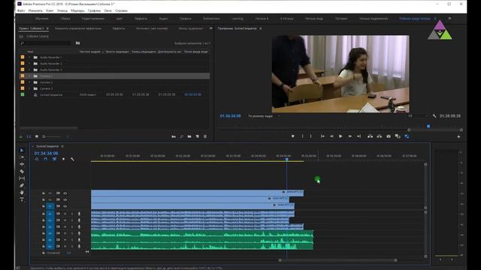Hide the V1 video track with eye icon
481x270 pixels.
pos(65,206)
